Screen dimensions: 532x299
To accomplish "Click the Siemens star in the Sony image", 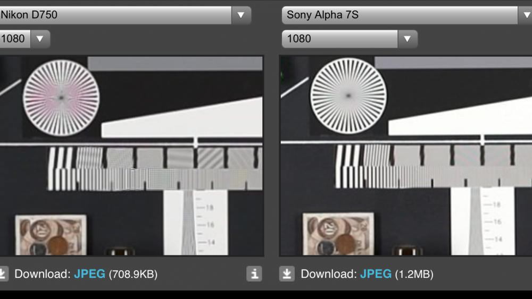I will point(348,97).
